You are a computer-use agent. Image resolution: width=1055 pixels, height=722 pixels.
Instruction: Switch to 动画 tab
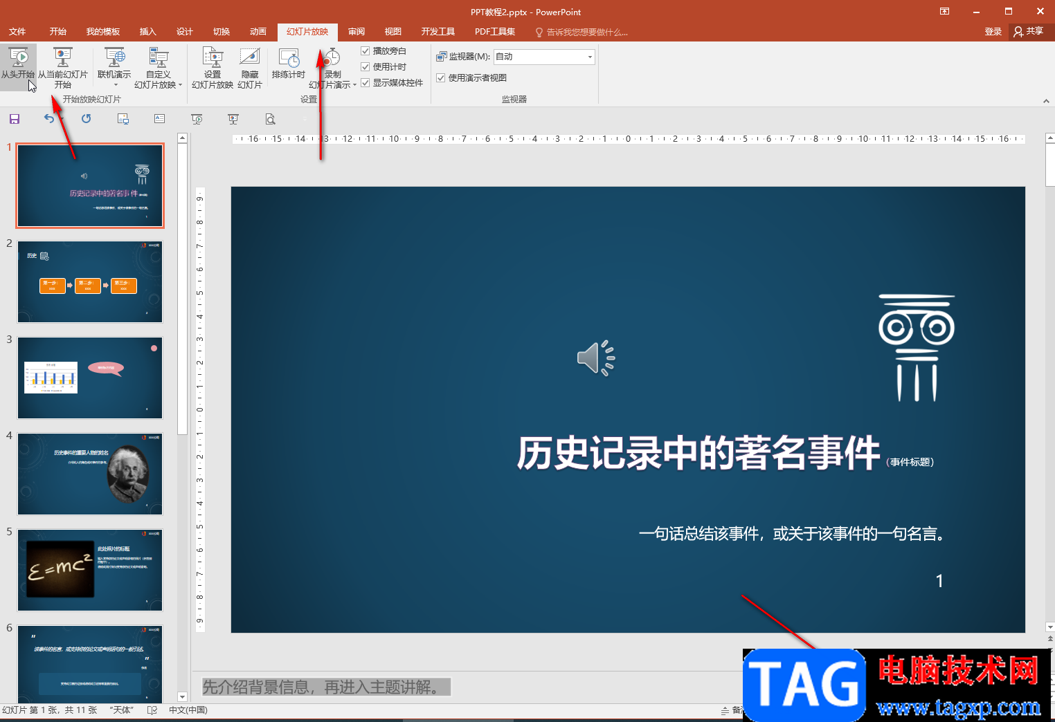(x=258, y=32)
